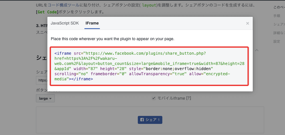
Task: Expand the large button size dropdown
Action: (45, 98)
